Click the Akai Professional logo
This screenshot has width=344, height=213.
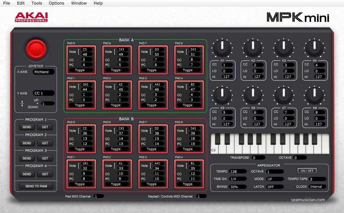(x=31, y=17)
